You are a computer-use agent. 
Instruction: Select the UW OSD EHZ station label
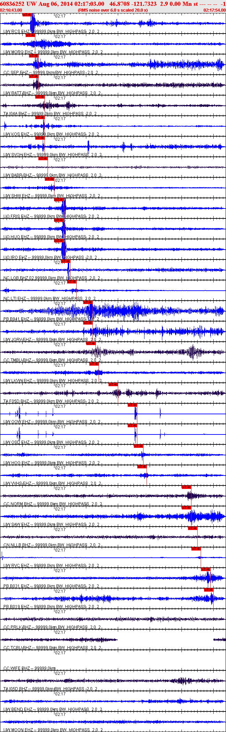tap(17, 442)
